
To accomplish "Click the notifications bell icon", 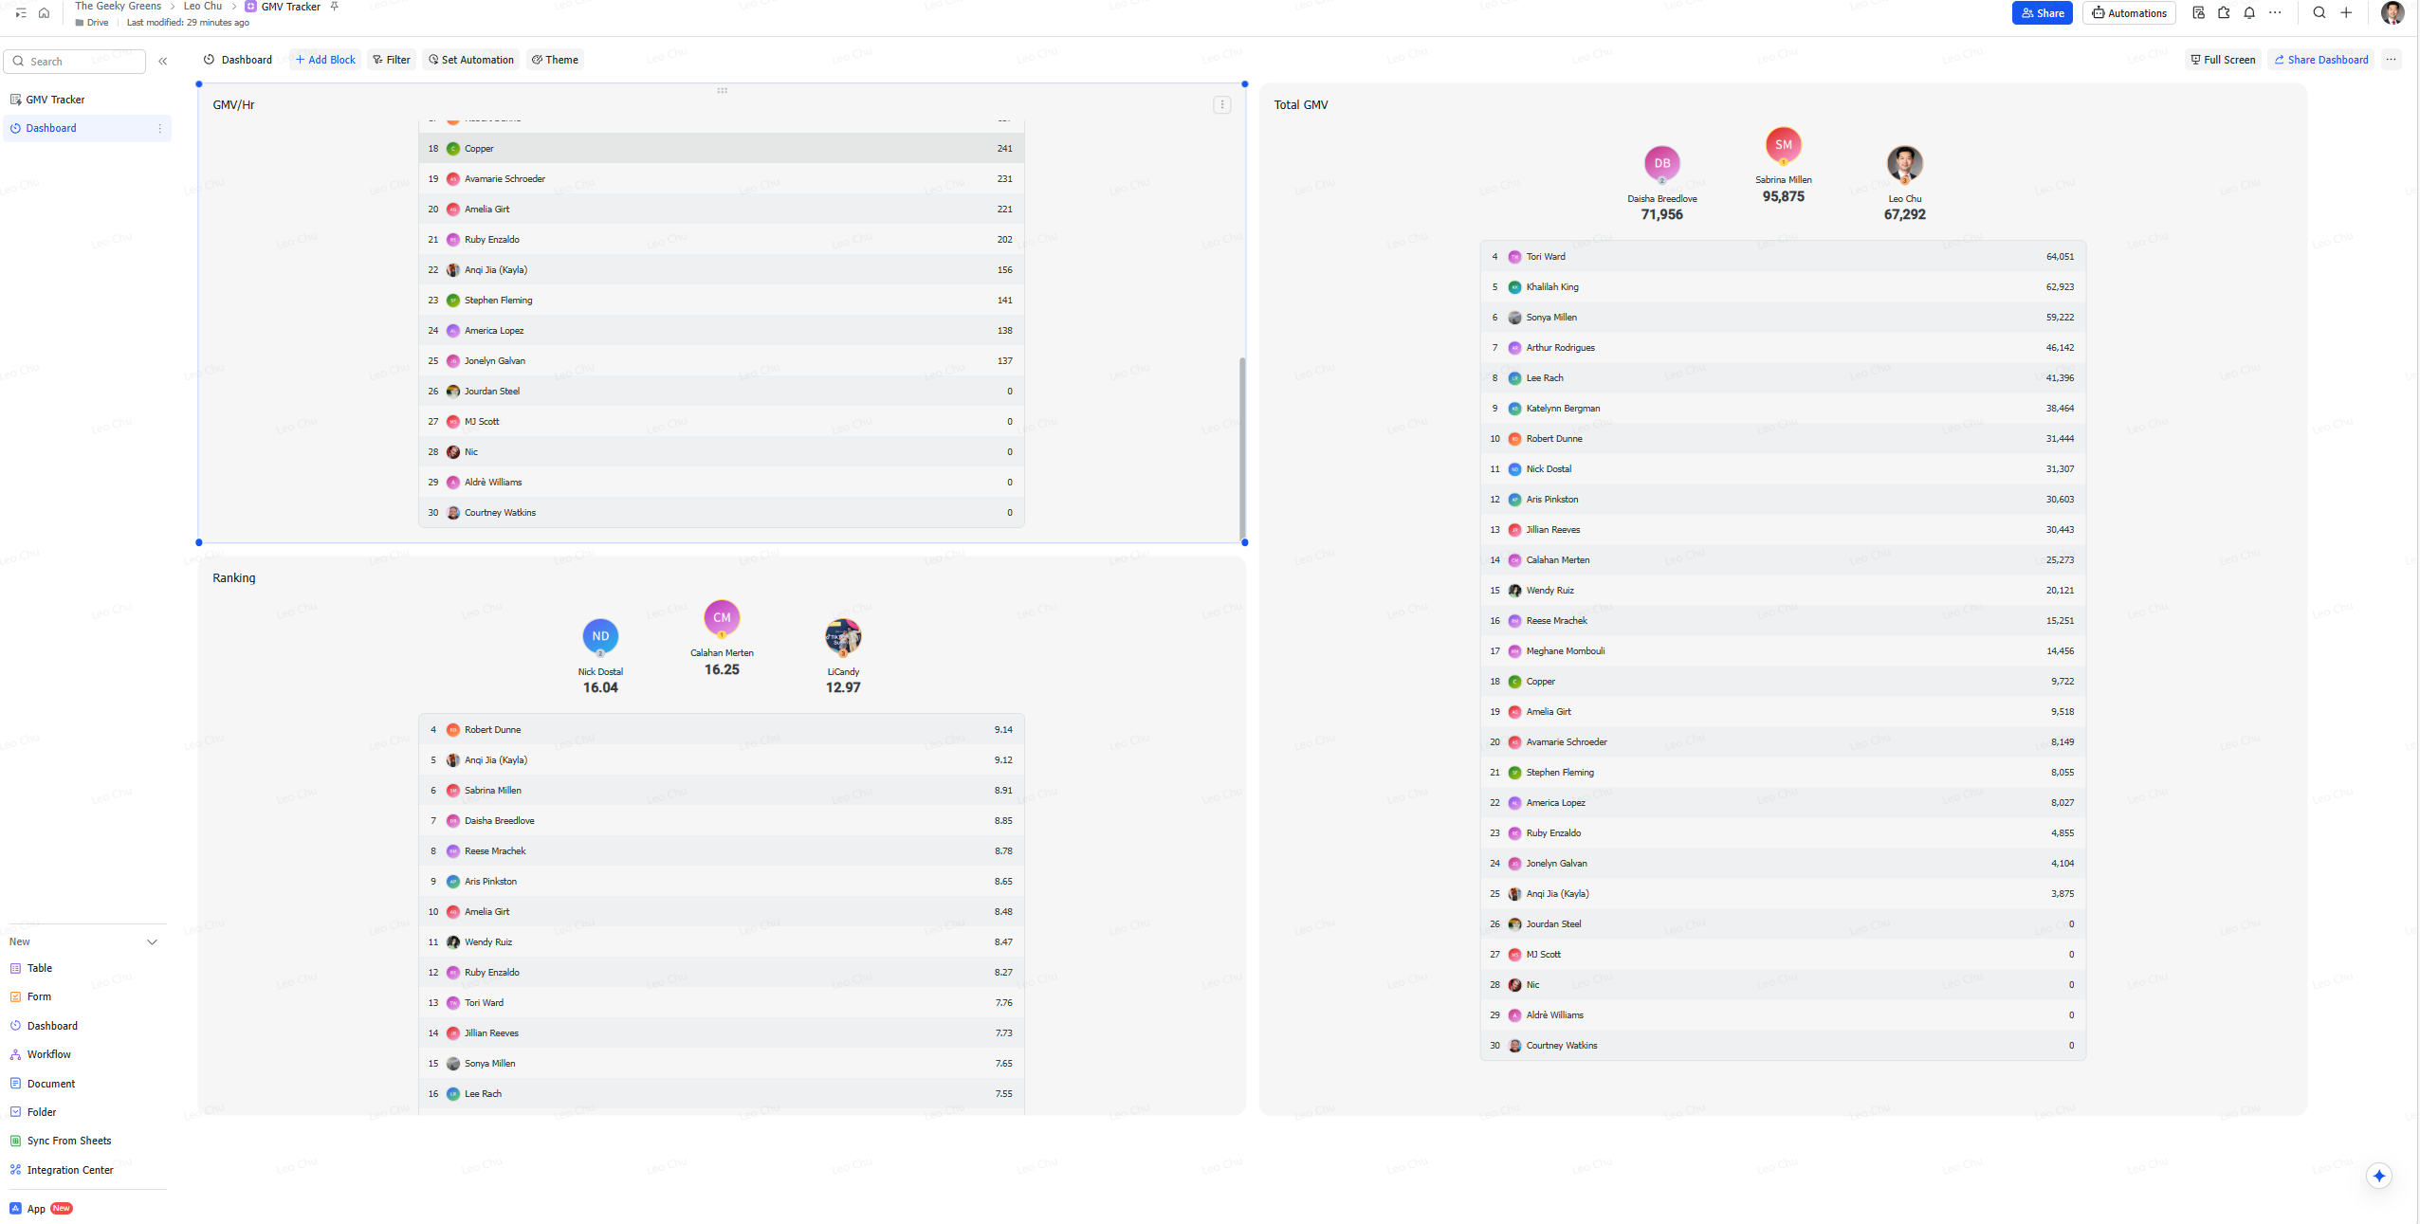I will click(x=2249, y=13).
